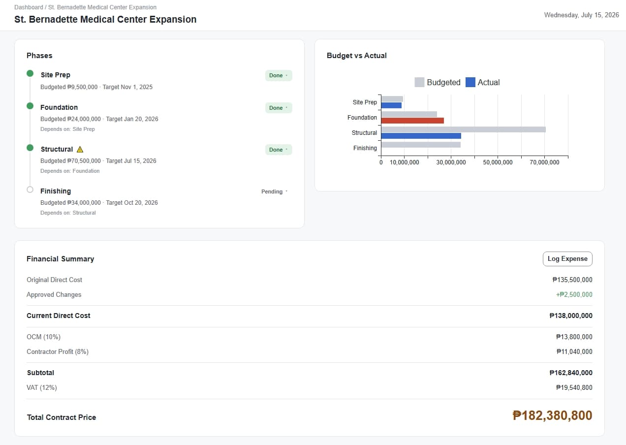
Task: Click "Depends on: Structural" text
Action: click(x=68, y=213)
